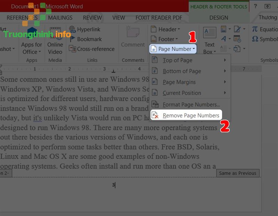
Task: Expand the Bottom of Page submenu
Action: (x=190, y=71)
